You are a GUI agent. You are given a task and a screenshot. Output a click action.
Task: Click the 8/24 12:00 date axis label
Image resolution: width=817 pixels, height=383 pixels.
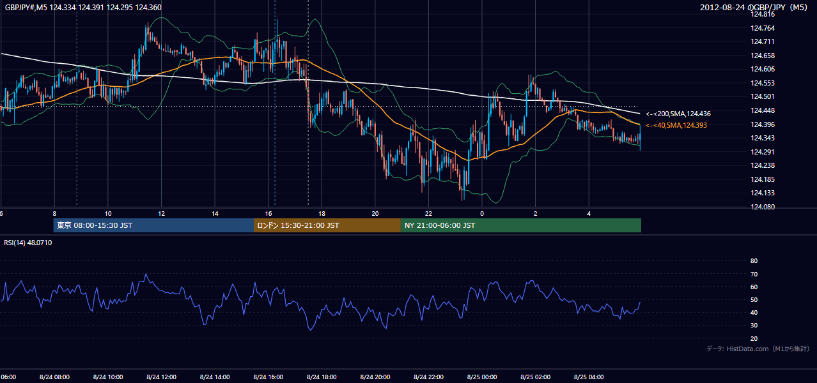(x=161, y=377)
